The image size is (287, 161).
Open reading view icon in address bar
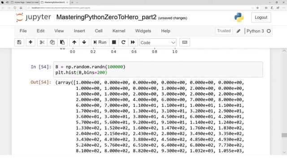coord(252,8)
